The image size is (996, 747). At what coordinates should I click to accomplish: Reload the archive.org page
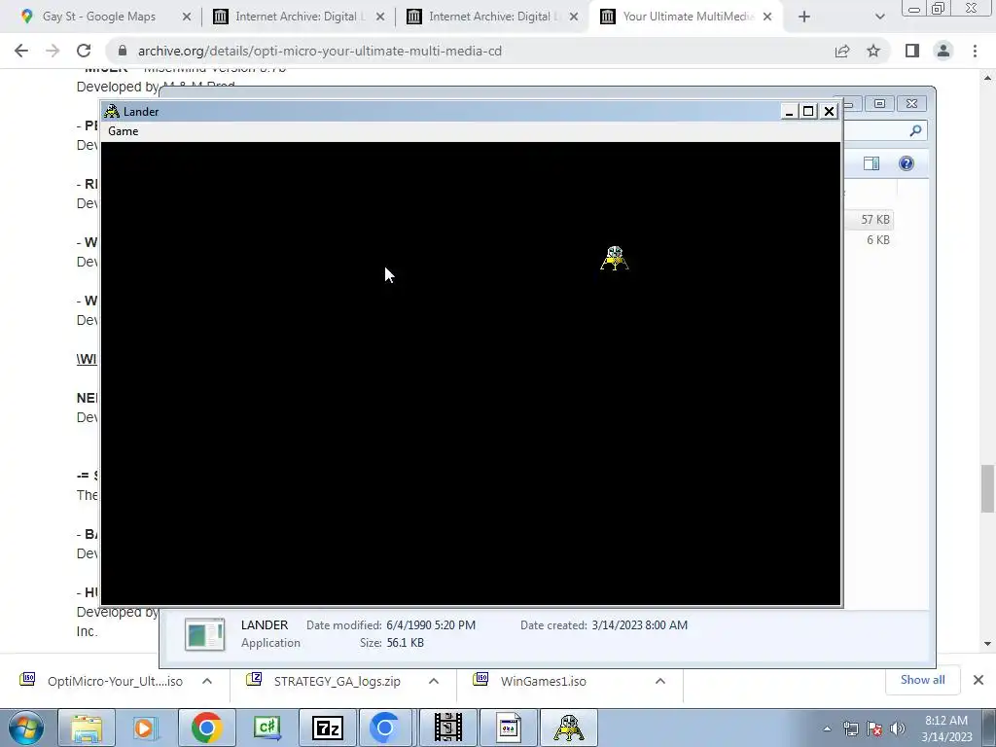click(84, 51)
